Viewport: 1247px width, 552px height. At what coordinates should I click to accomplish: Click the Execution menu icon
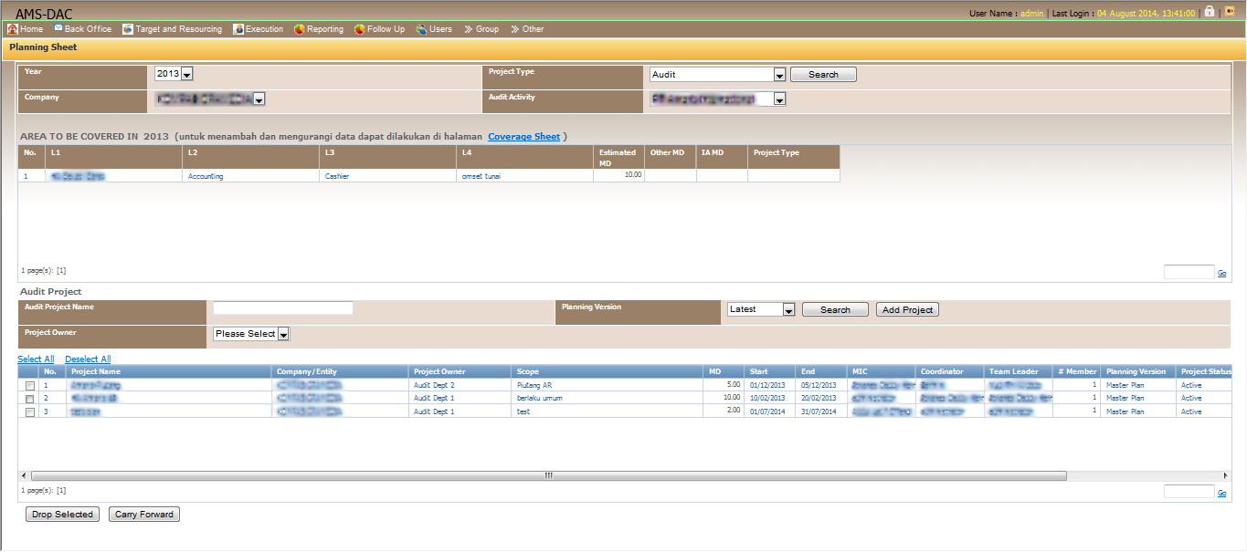coord(238,29)
